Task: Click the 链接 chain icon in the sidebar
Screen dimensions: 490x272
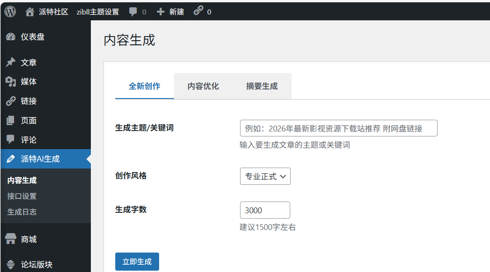Action: (11, 101)
